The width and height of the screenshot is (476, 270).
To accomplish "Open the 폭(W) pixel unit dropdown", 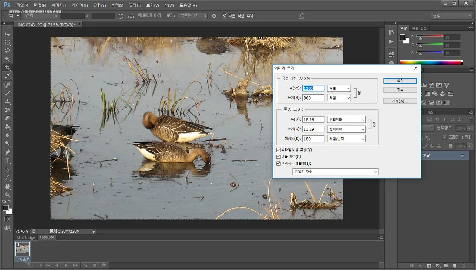I will [x=339, y=88].
